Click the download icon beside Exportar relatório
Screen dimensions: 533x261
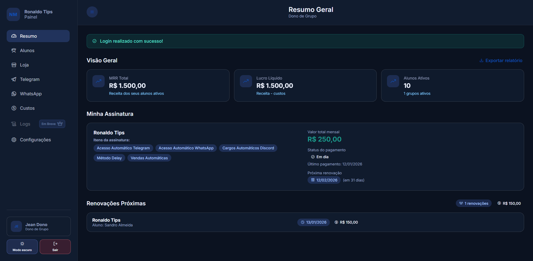[x=481, y=60]
